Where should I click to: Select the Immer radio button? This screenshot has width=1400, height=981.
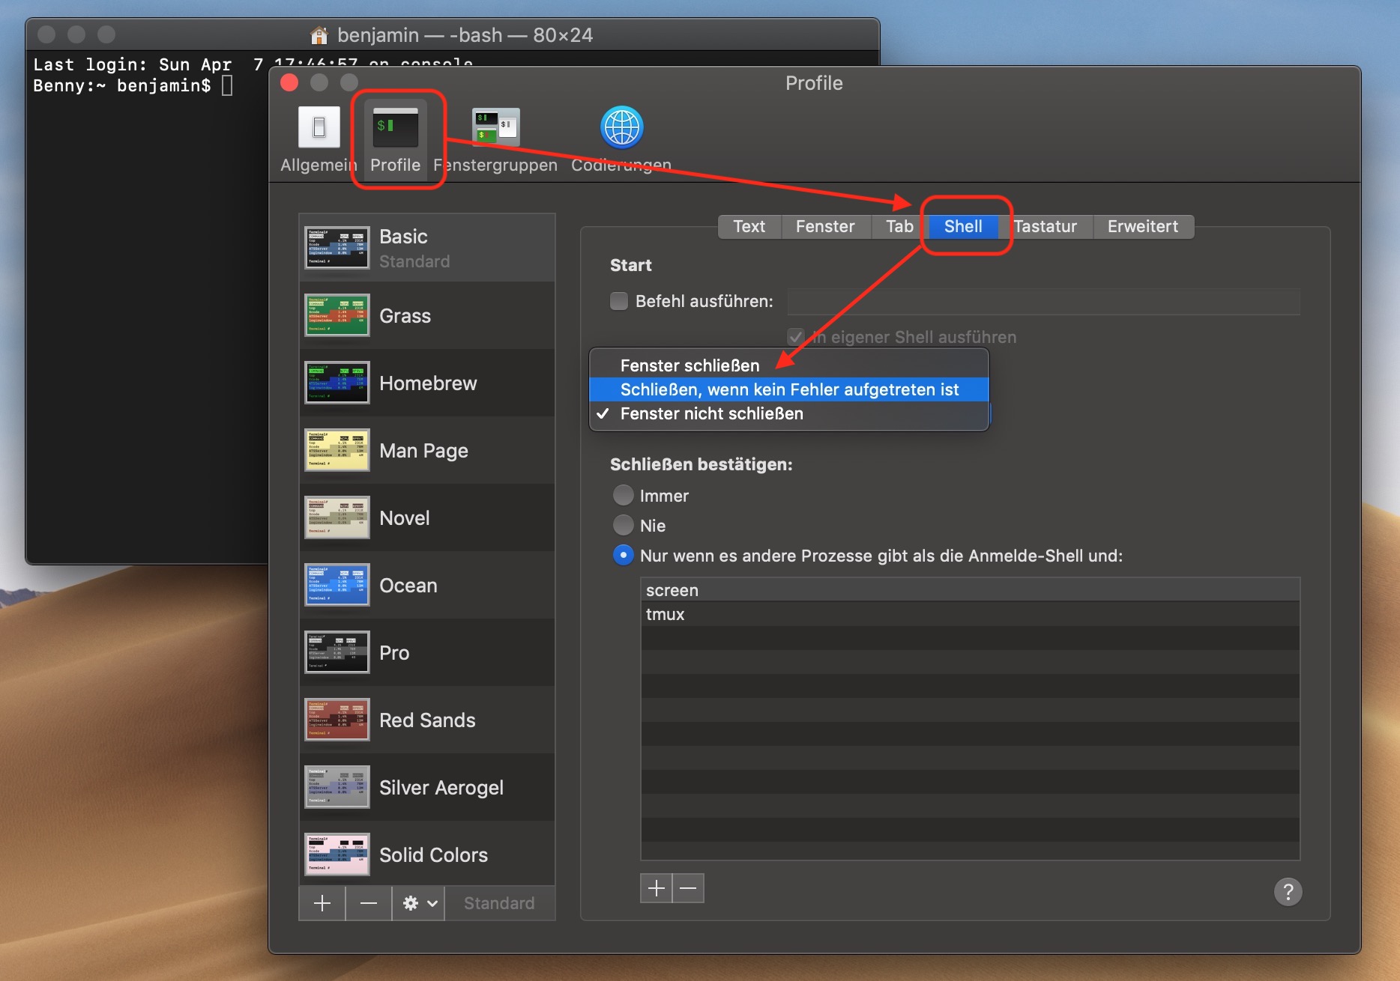(x=624, y=495)
